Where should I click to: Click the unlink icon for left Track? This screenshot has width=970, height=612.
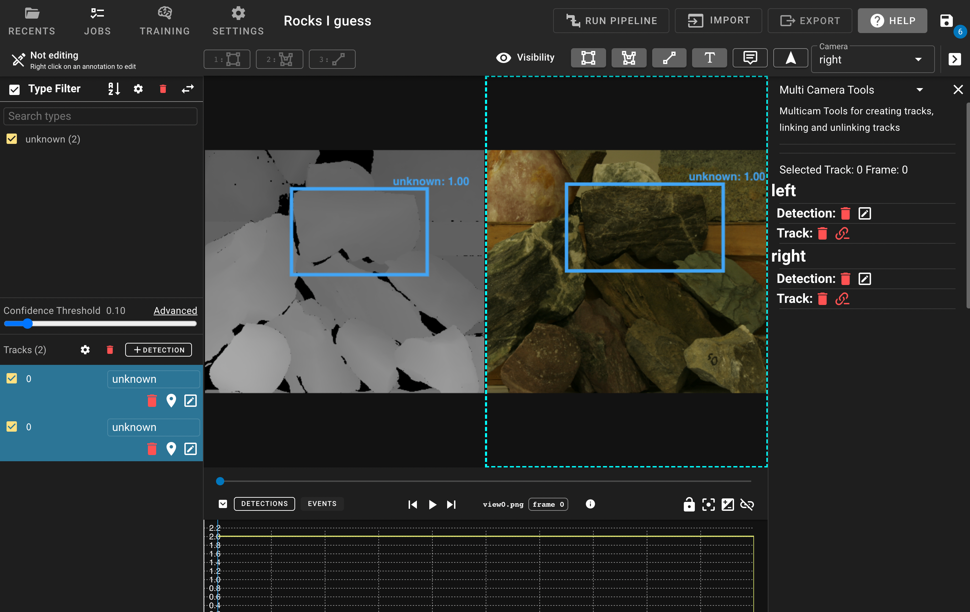(x=842, y=233)
